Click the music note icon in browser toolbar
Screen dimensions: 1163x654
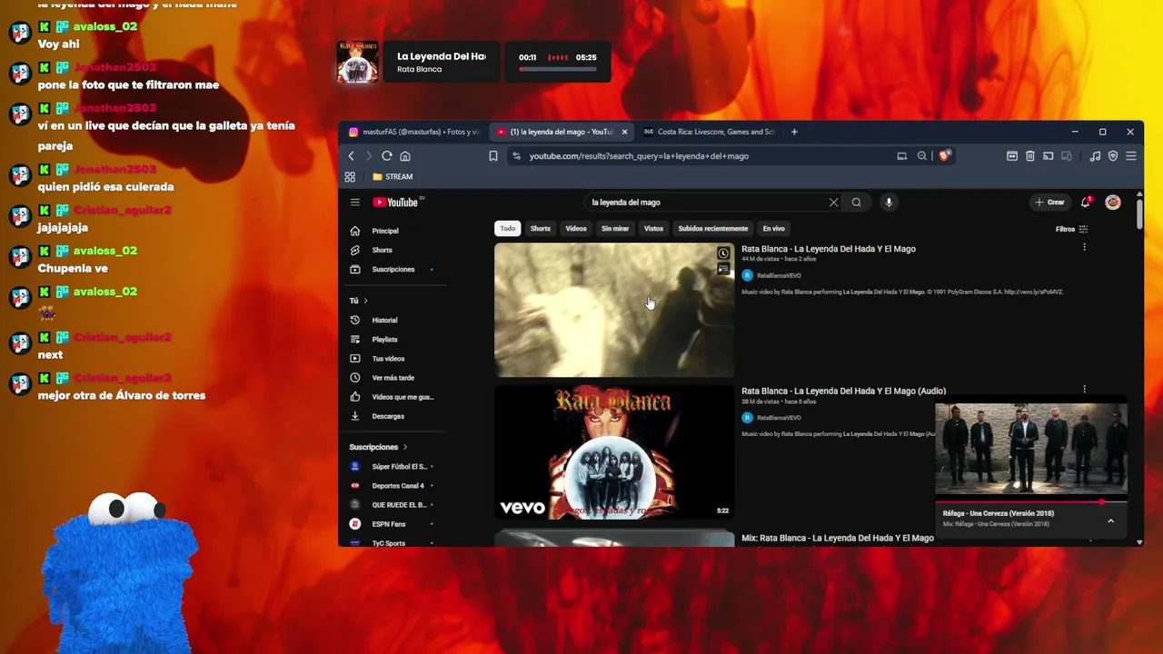(1095, 156)
